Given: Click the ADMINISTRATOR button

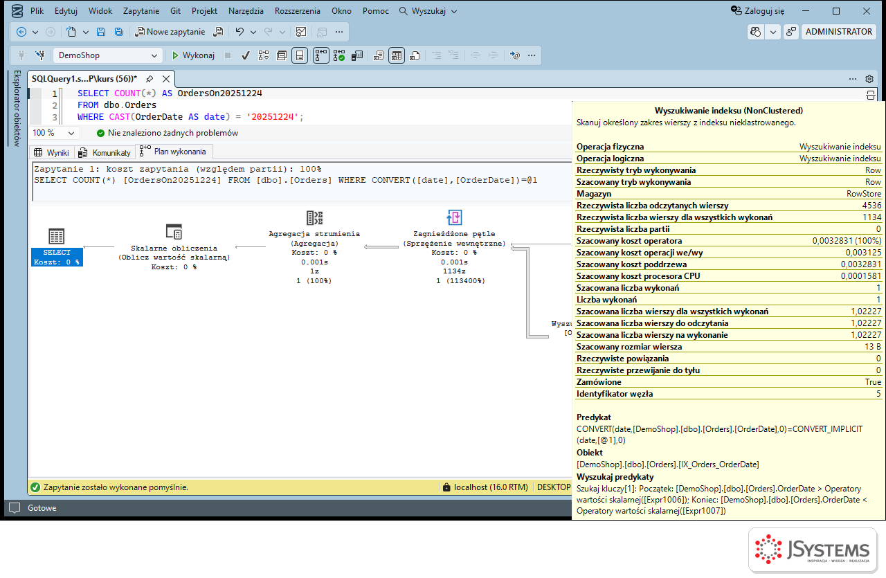Looking at the screenshot, I should click(x=839, y=32).
